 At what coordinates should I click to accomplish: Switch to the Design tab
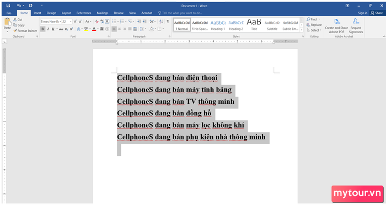pyautogui.click(x=51, y=13)
